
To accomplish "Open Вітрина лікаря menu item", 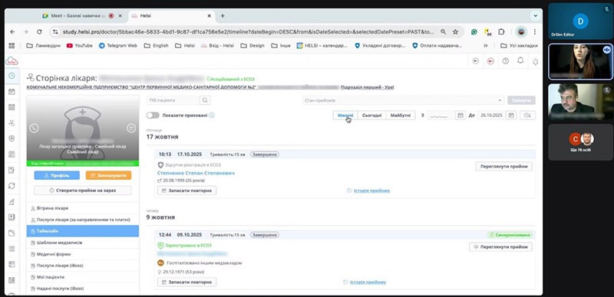I will 83,208.
